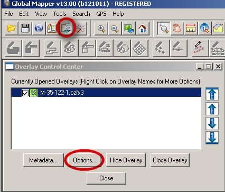
Task: Click the Options... button
Action: pos(85,160)
